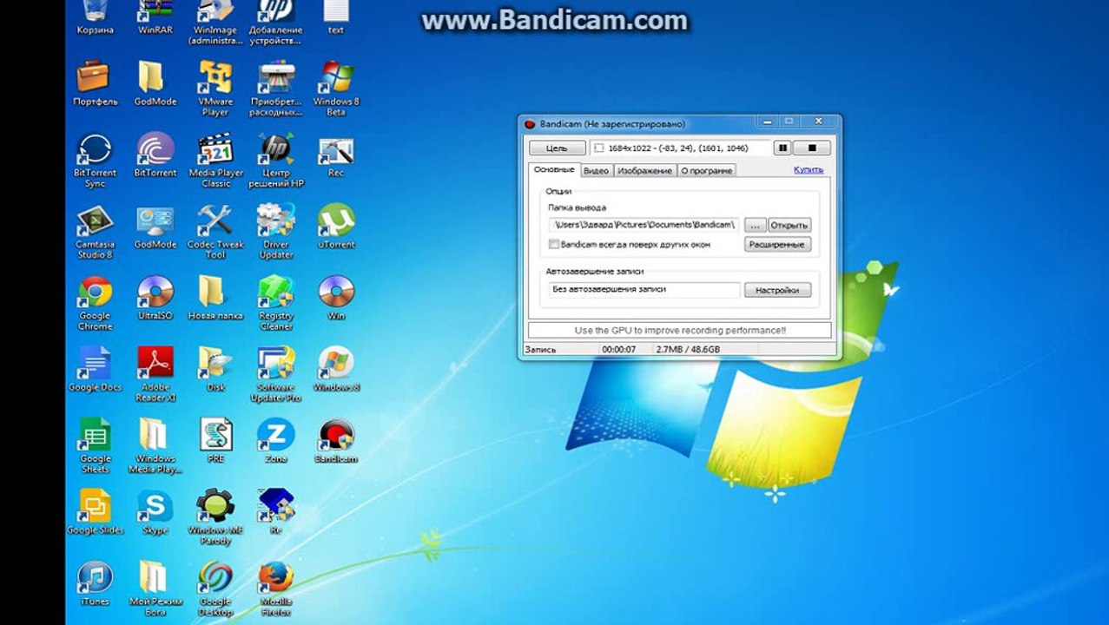Select the Основные tab
This screenshot has height=625, width=1109.
pos(554,170)
